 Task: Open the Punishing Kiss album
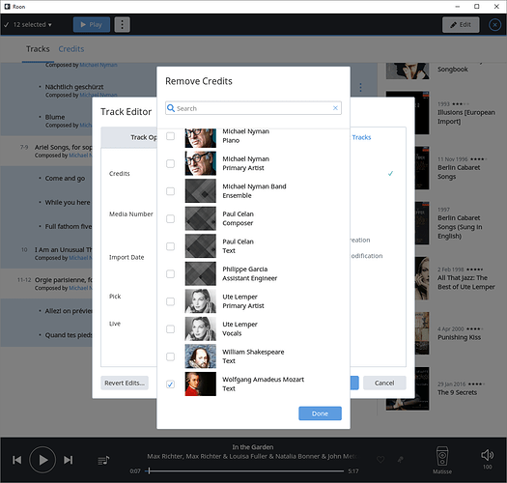(x=459, y=337)
